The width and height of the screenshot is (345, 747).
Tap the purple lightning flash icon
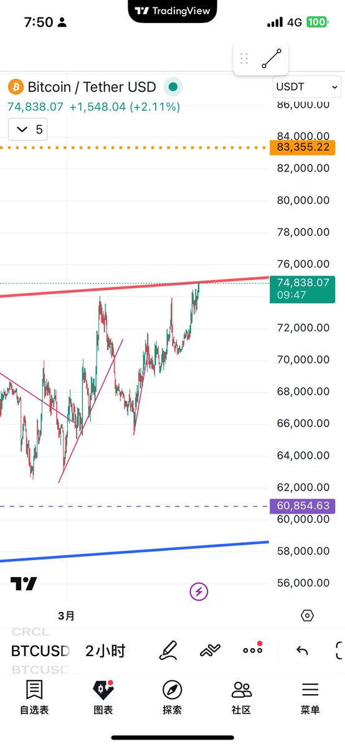pyautogui.click(x=199, y=591)
